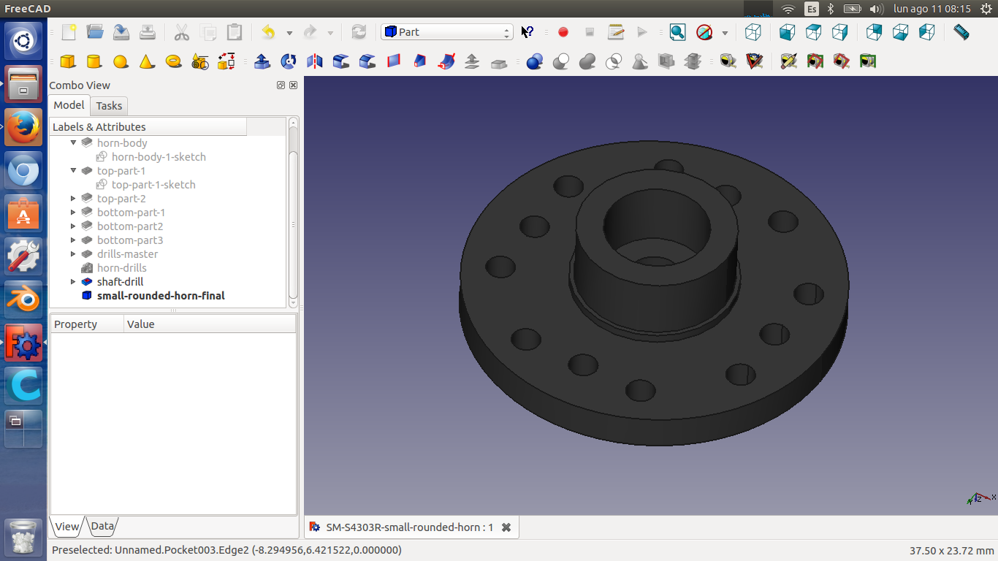This screenshot has width=998, height=561.
Task: Open the Part workbench dropdown
Action: [x=446, y=32]
